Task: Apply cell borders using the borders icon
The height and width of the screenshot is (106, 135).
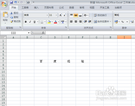Action: [x=42, y=22]
